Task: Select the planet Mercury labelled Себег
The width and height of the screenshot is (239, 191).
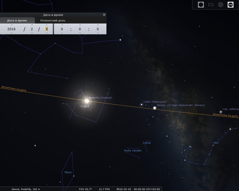Action: 141,105
